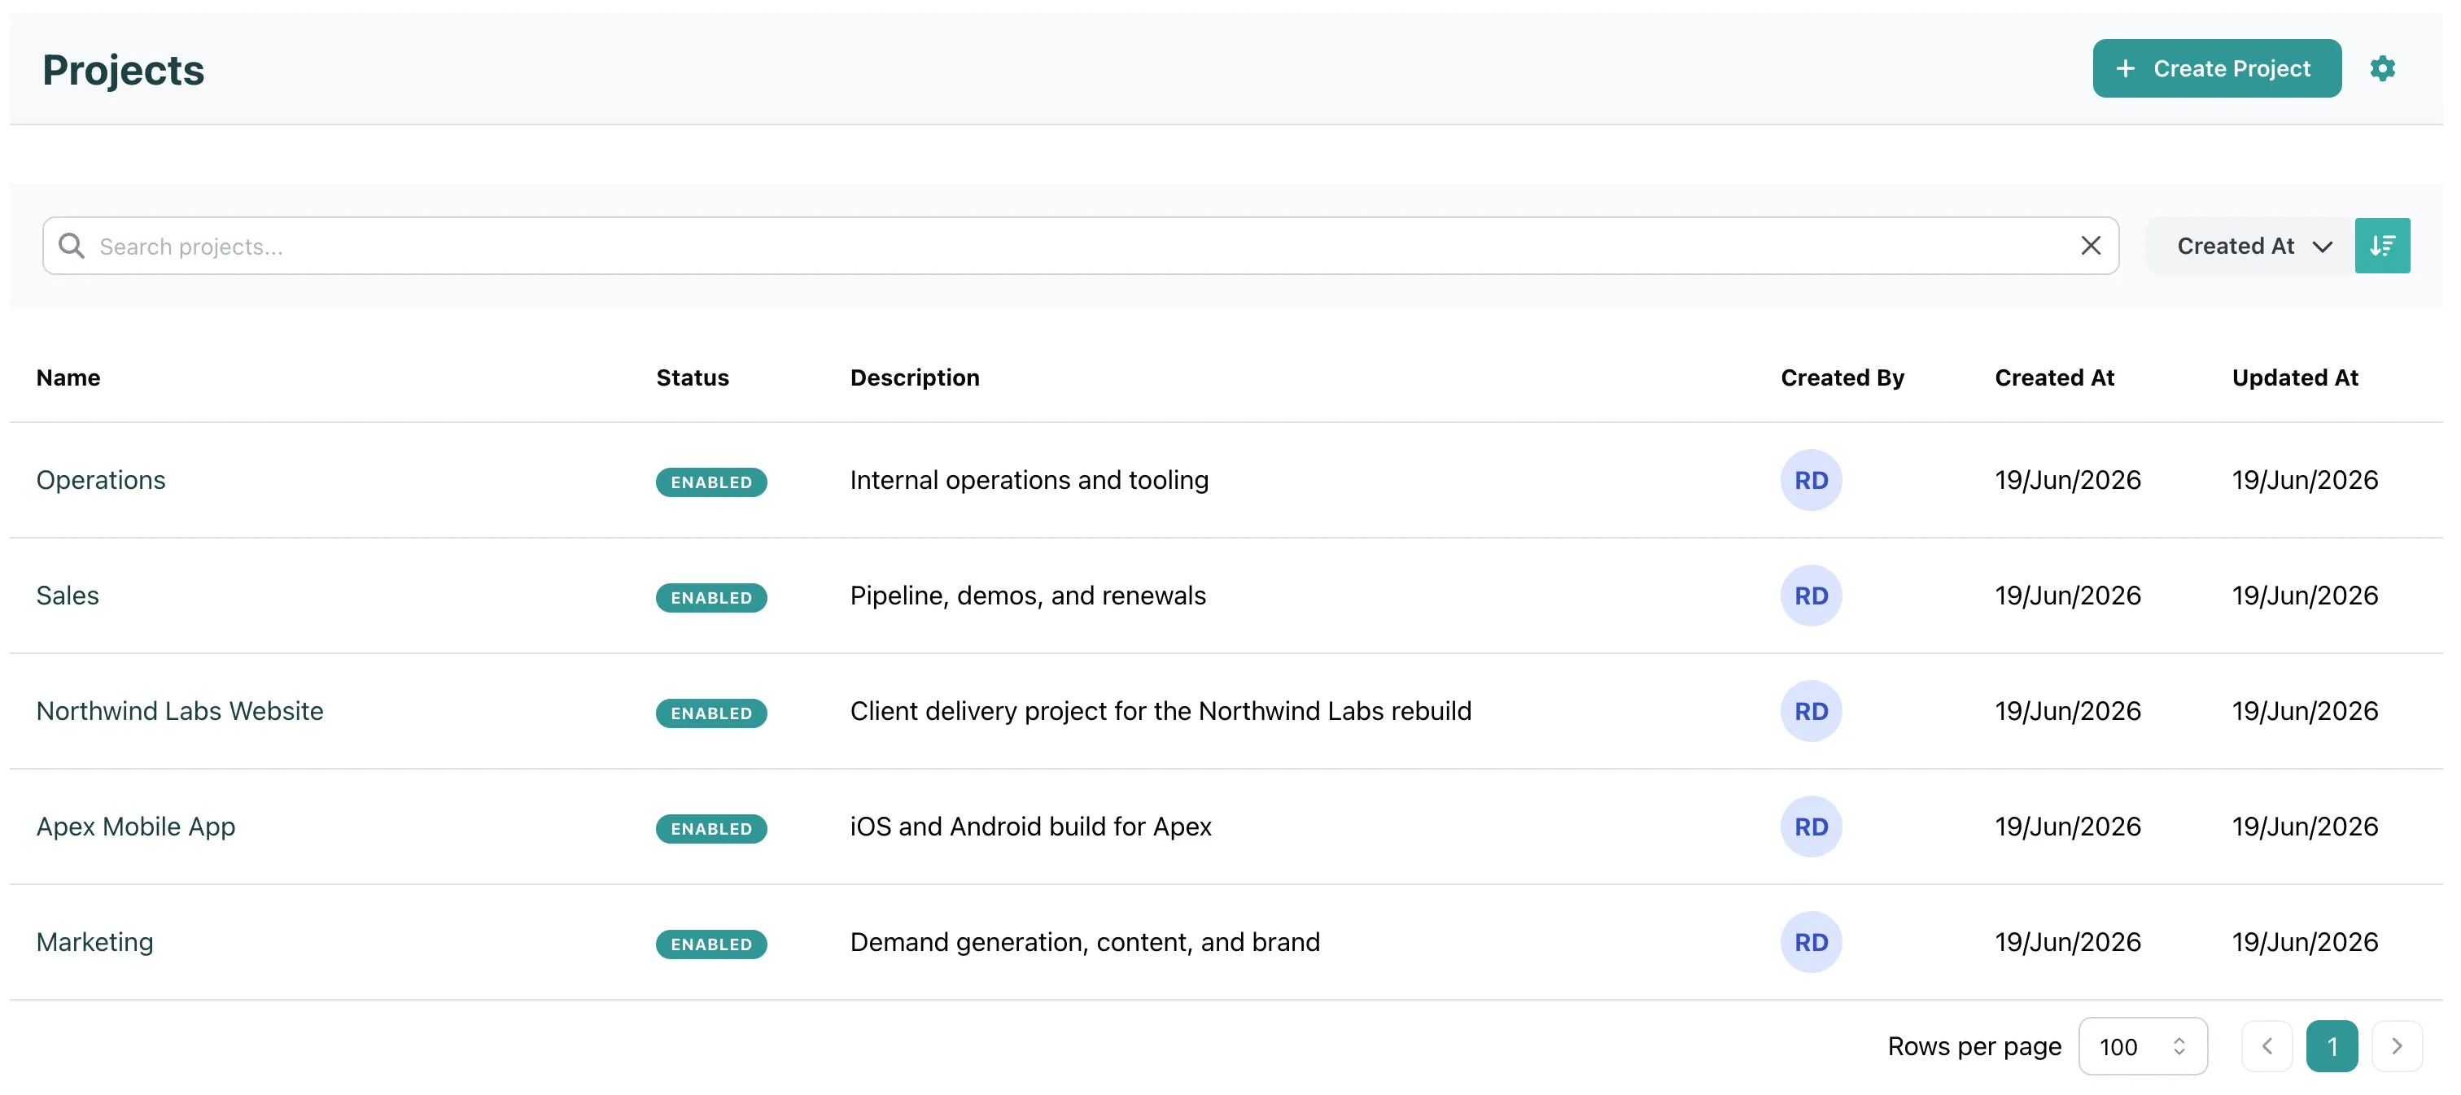Click the Updated At column header
Viewport: 2461px width, 1095px height.
(x=2295, y=378)
